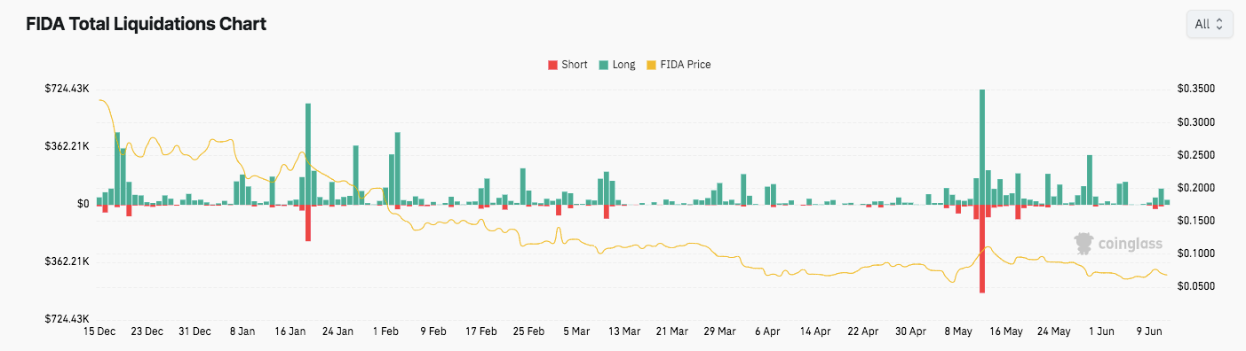Click the "$0.1500" right axis price label
This screenshot has width=1246, height=351.
1195,221
